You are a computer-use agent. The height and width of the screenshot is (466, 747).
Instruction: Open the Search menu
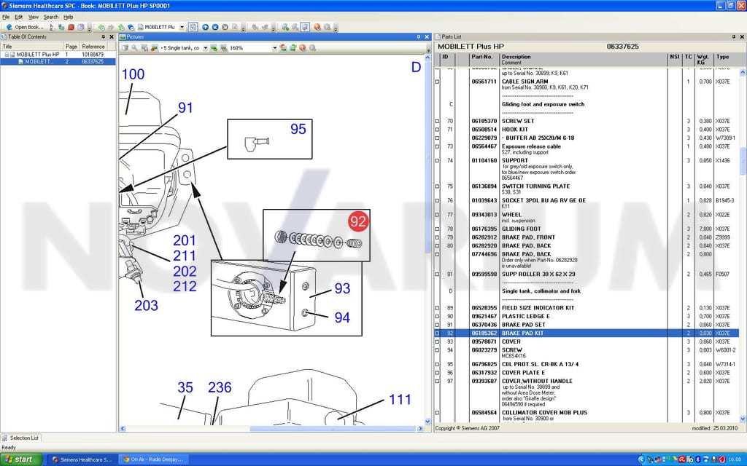[x=51, y=17]
